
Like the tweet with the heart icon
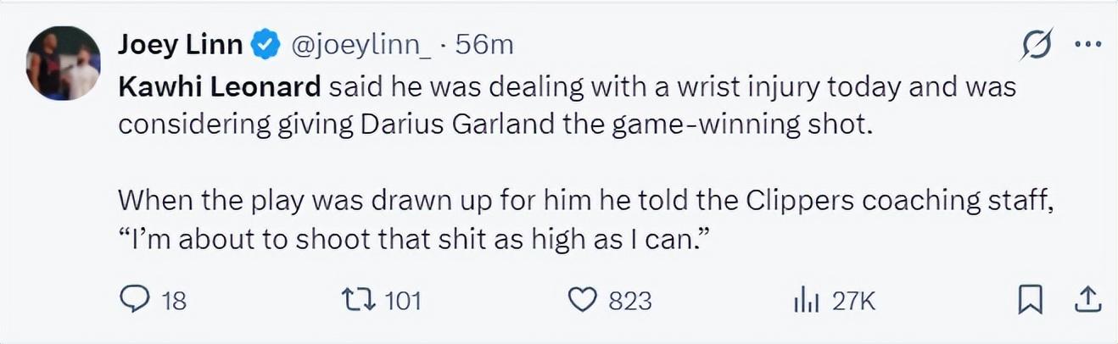pyautogui.click(x=582, y=300)
